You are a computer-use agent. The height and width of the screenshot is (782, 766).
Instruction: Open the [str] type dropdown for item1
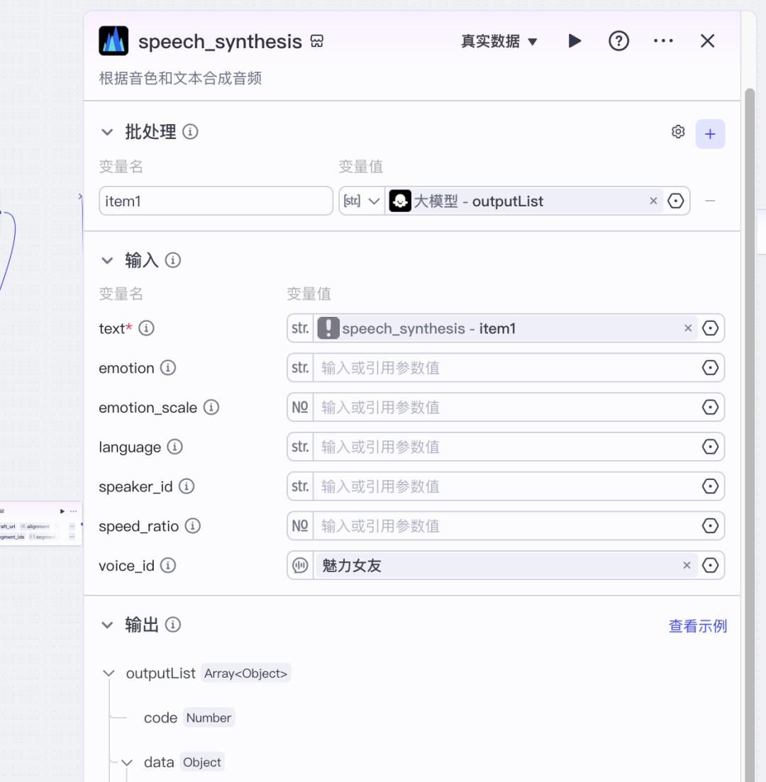pyautogui.click(x=361, y=201)
